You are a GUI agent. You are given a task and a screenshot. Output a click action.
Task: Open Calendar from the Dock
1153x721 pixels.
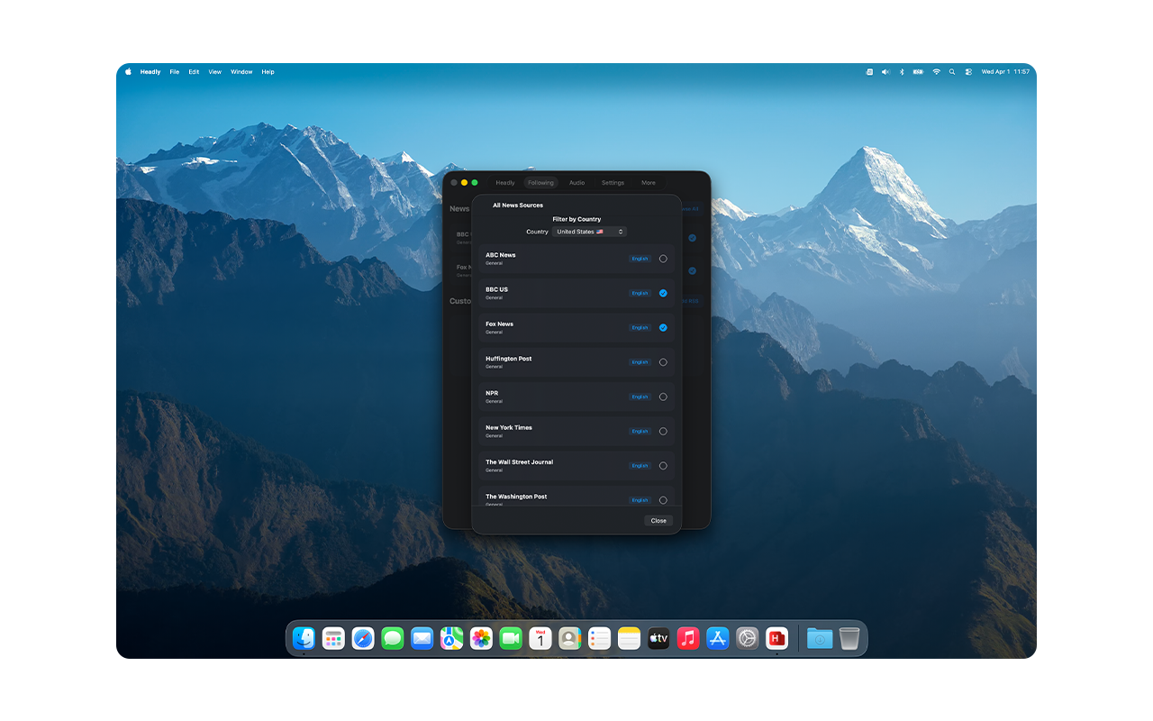(540, 639)
